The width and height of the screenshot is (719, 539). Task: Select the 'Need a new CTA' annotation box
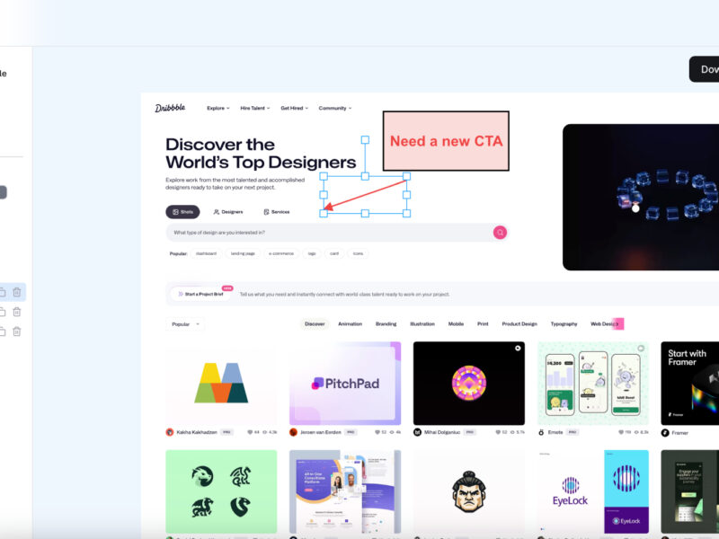[446, 141]
